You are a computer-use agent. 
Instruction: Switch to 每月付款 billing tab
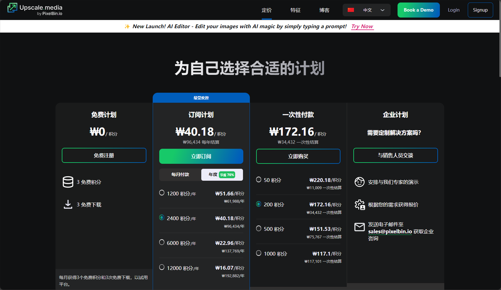coord(180,174)
